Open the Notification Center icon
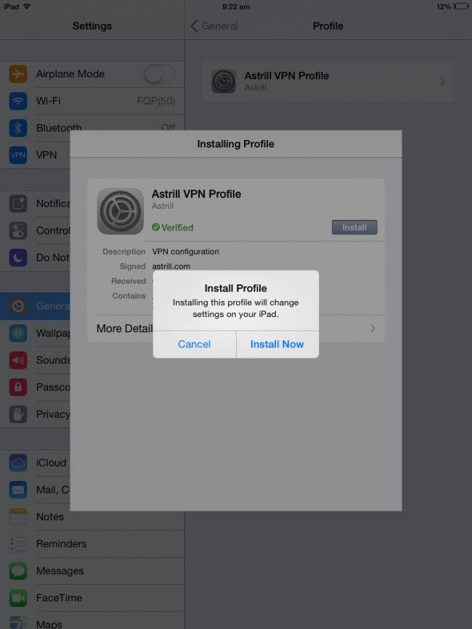The height and width of the screenshot is (629, 472). (x=18, y=204)
